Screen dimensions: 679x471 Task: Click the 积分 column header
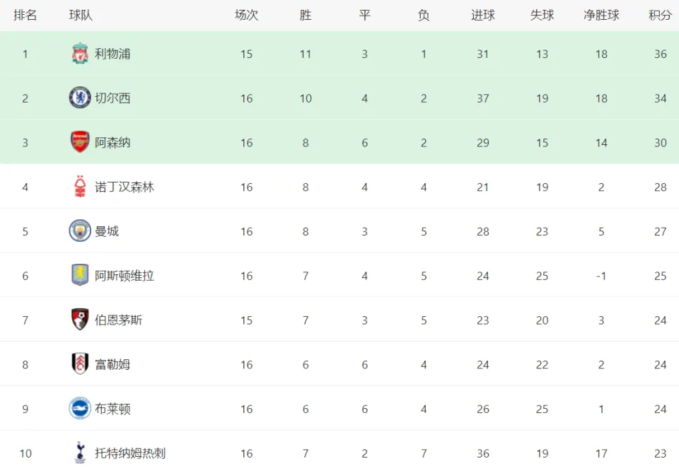pyautogui.click(x=660, y=16)
